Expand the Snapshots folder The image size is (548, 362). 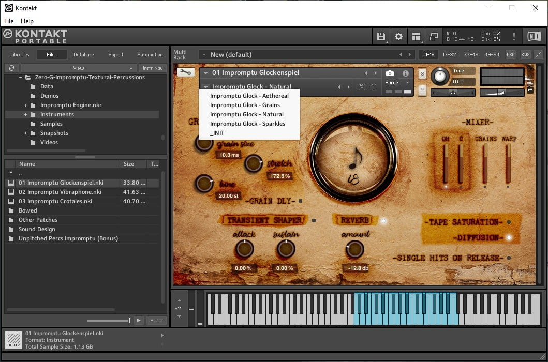25,133
